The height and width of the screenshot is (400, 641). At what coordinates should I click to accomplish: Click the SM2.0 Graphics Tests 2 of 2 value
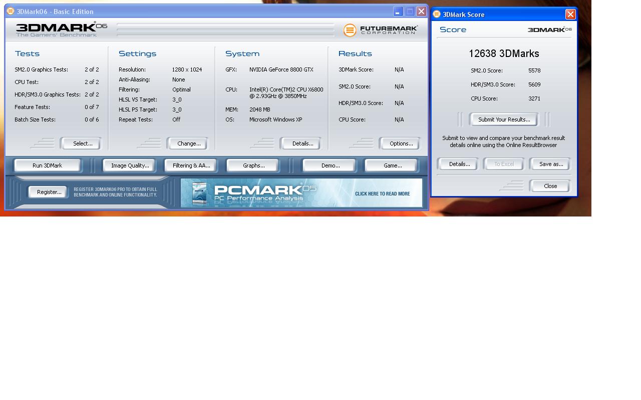coord(92,69)
